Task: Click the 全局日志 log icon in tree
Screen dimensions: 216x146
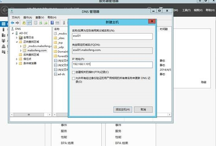Action: click(x=21, y=37)
